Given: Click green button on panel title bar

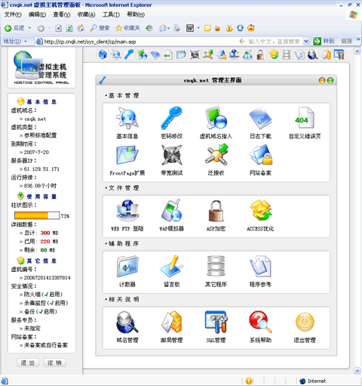Looking at the screenshot, I should [330, 80].
